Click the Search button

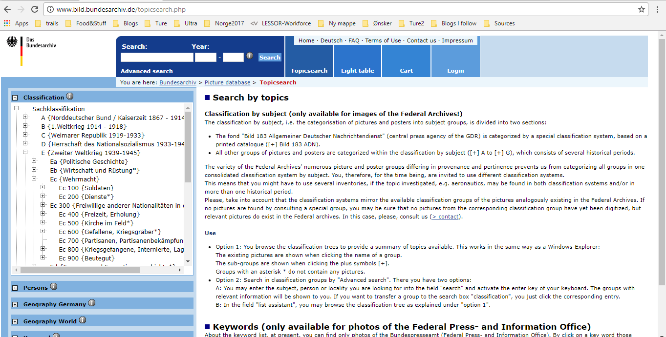(x=270, y=57)
